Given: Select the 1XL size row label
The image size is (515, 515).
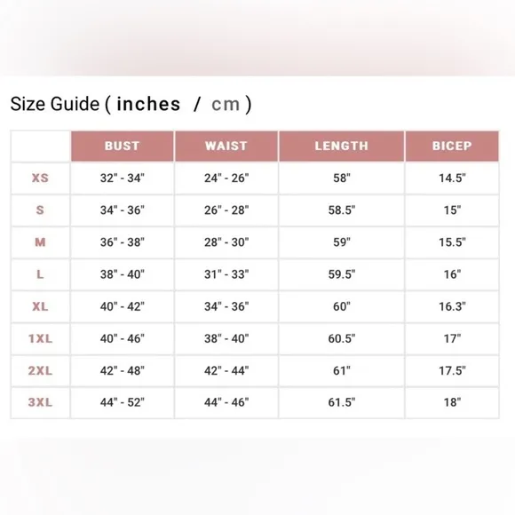Looking at the screenshot, I should pos(40,338).
